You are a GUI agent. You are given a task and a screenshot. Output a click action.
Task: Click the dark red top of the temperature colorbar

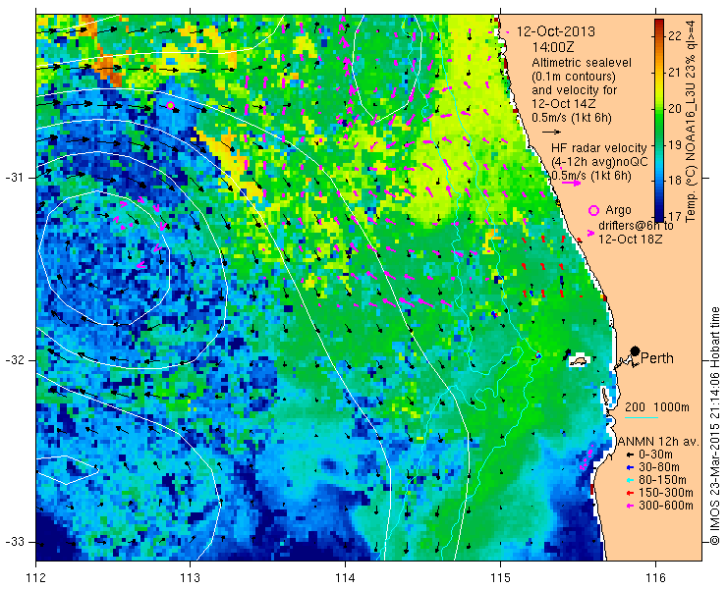[659, 24]
